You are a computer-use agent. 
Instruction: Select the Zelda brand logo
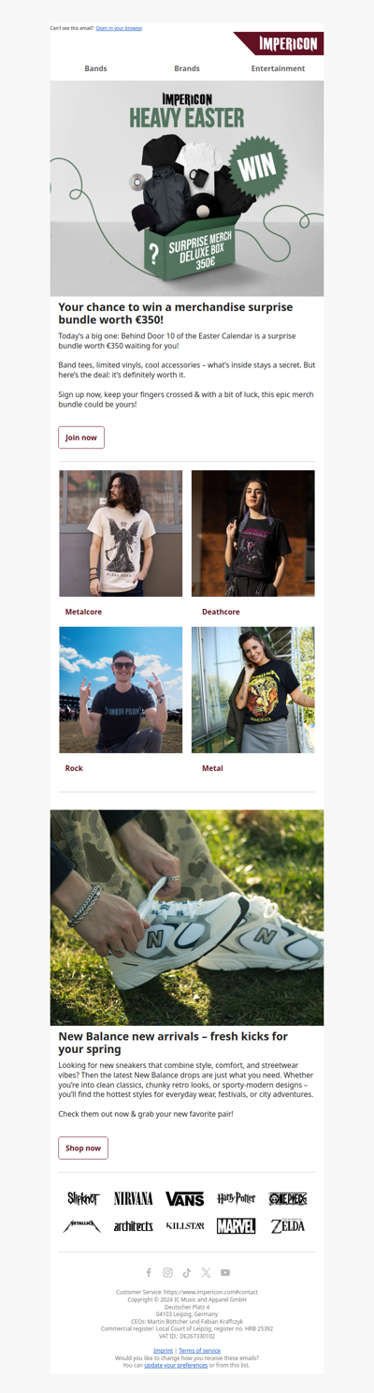(288, 1225)
